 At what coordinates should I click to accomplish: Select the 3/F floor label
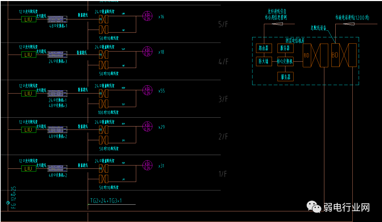coord(224,99)
